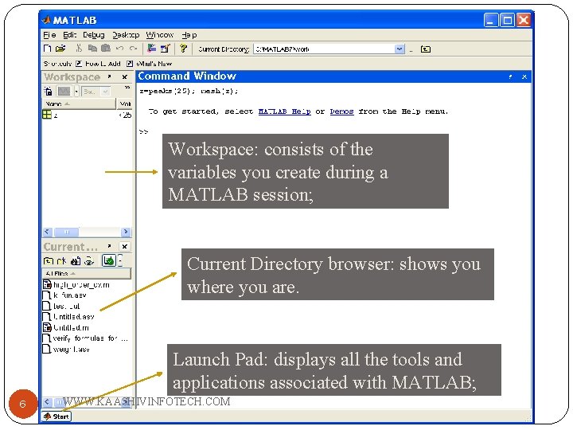The height and width of the screenshot is (430, 573).
Task: Close the Current Directory panel
Action: (x=125, y=246)
